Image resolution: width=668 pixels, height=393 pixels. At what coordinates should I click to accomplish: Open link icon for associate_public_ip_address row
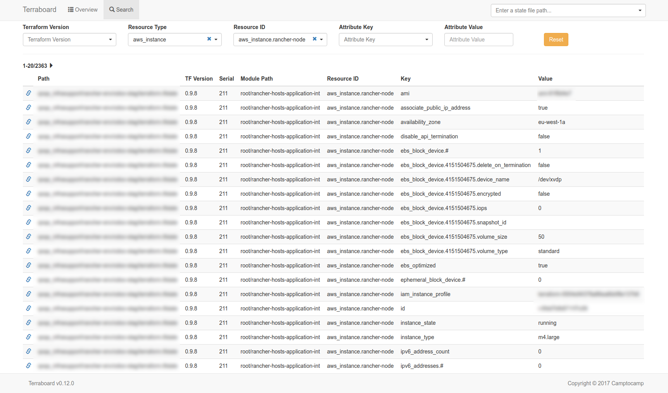click(x=28, y=107)
